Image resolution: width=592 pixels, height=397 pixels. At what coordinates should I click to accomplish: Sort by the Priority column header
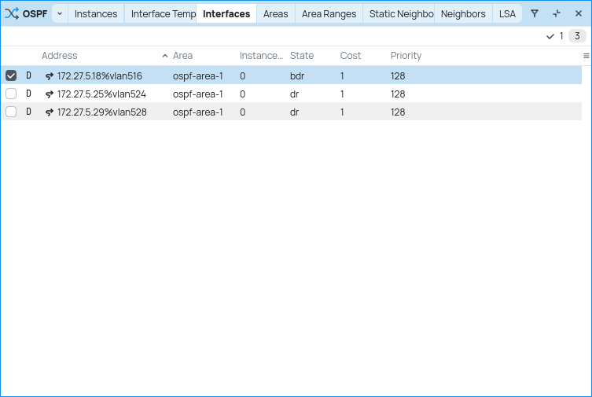406,56
